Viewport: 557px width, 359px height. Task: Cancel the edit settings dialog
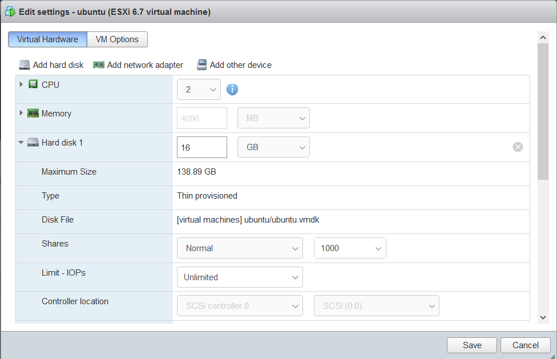[x=526, y=345]
